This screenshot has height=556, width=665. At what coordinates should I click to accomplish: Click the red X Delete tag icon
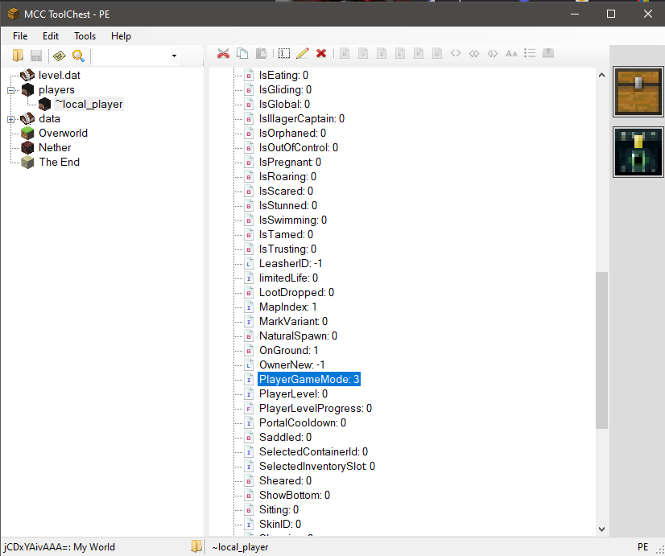(321, 54)
